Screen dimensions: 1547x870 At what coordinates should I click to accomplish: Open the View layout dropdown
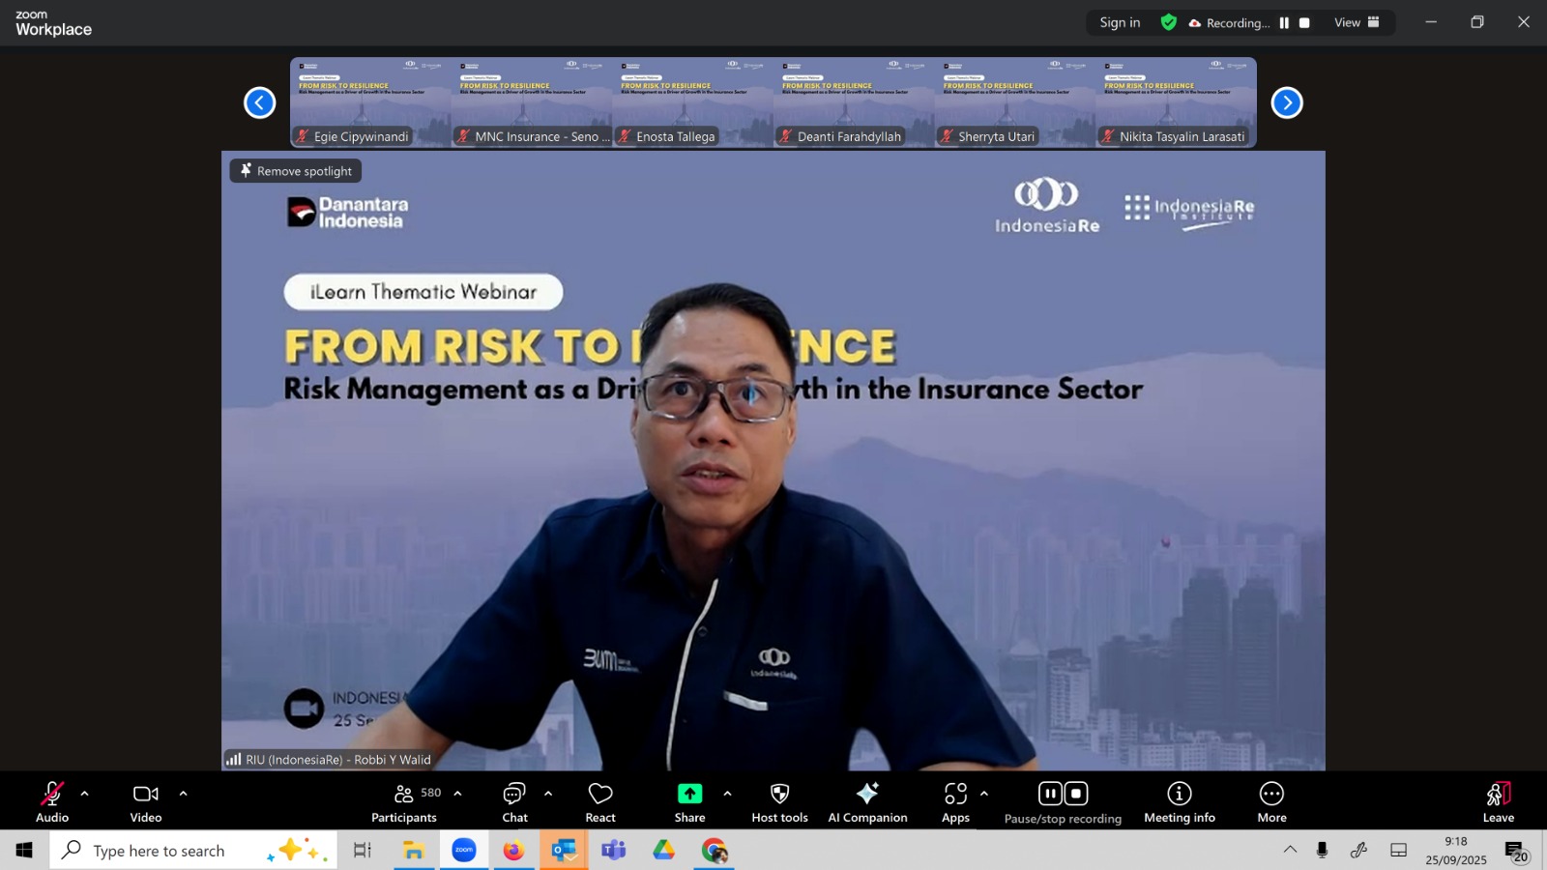click(x=1357, y=22)
